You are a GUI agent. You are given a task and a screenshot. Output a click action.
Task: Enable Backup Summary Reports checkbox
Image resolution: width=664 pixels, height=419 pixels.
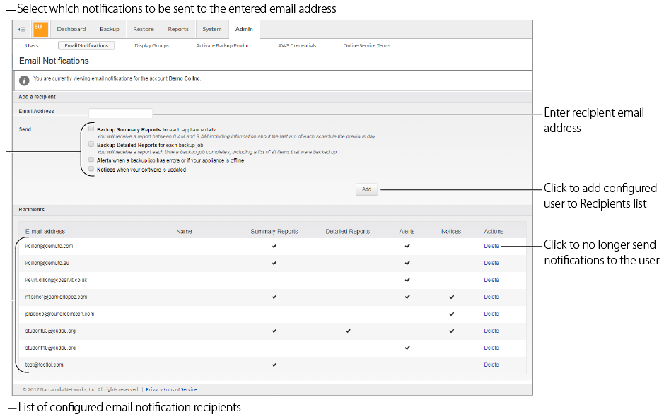click(91, 129)
